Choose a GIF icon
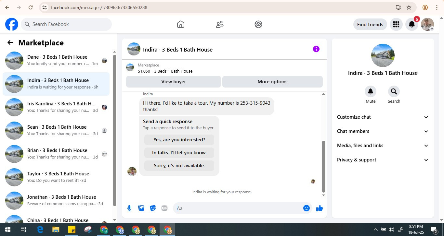444x236 pixels. [164, 208]
